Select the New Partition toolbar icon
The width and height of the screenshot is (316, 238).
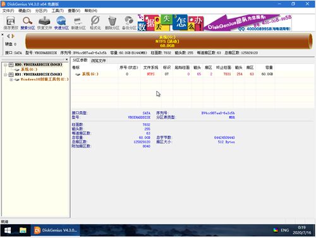click(78, 23)
